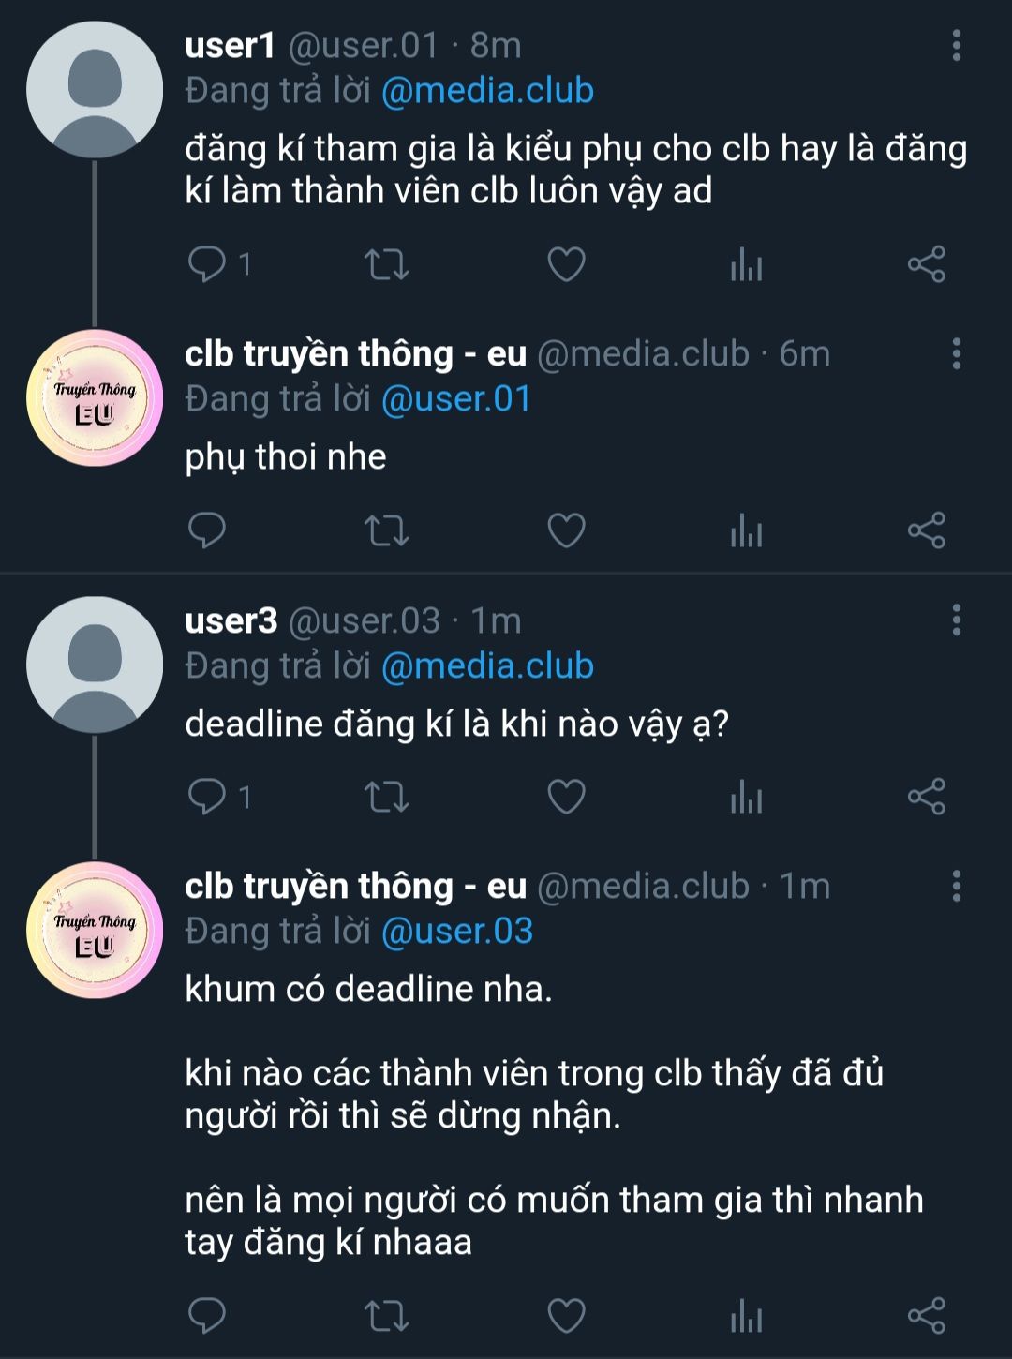1012x1359 pixels.
Task: Reply to user1's tweet
Action: pos(207,264)
